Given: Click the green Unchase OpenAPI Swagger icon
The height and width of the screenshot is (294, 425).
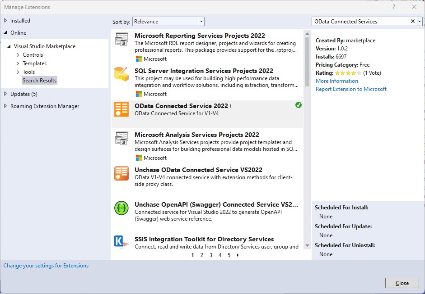Looking at the screenshot, I should coord(121,208).
